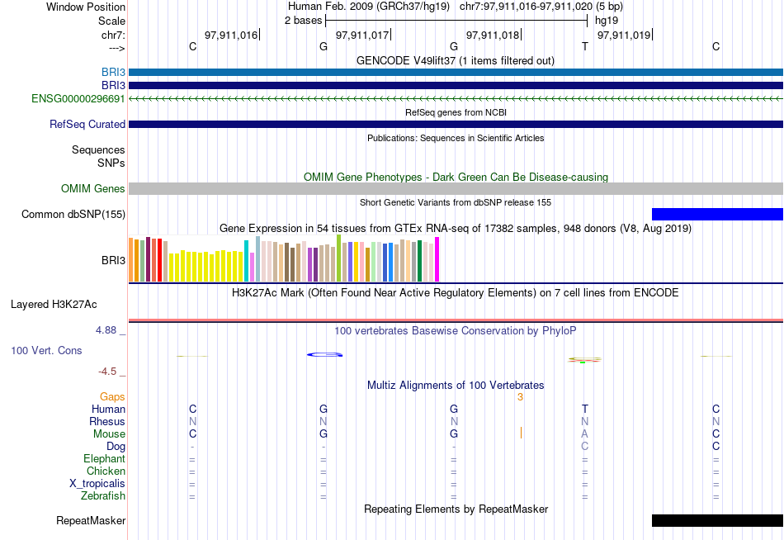Click the RefSeq genes from NCBI title

click(x=456, y=112)
